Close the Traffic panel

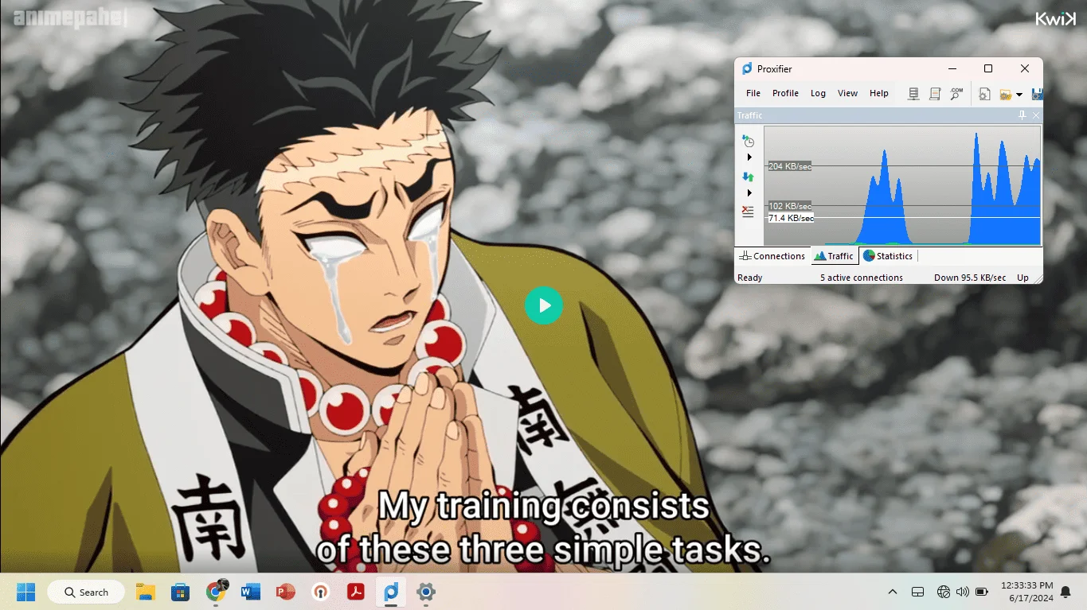tap(1036, 115)
